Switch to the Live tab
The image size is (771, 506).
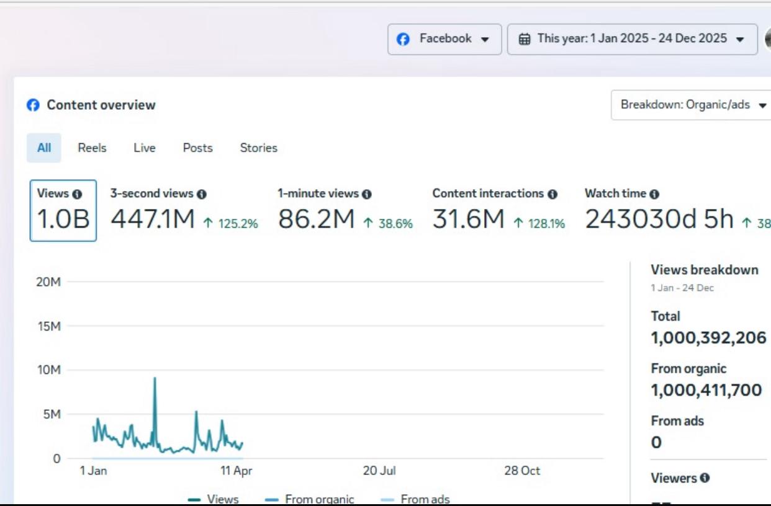coord(144,148)
